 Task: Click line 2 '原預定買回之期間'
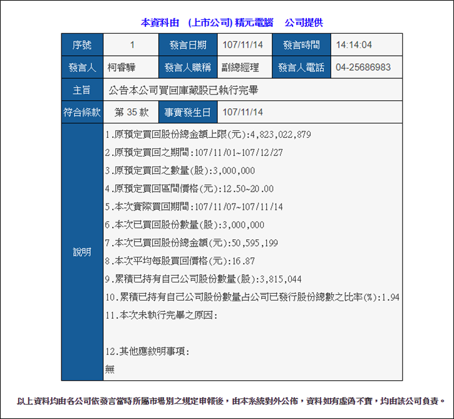(x=193, y=153)
